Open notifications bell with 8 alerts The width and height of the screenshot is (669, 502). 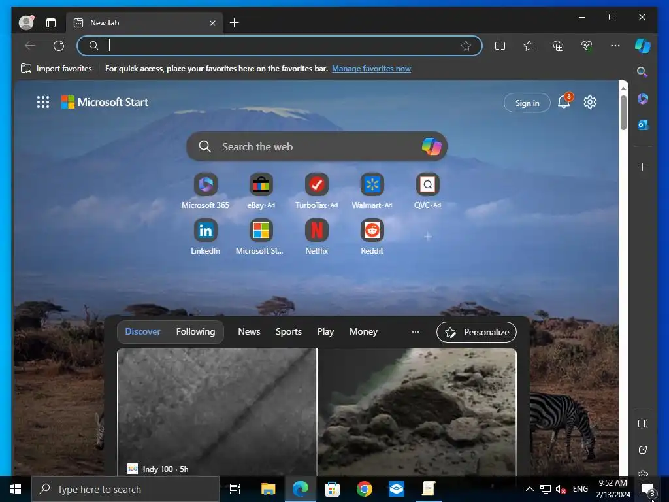(564, 101)
